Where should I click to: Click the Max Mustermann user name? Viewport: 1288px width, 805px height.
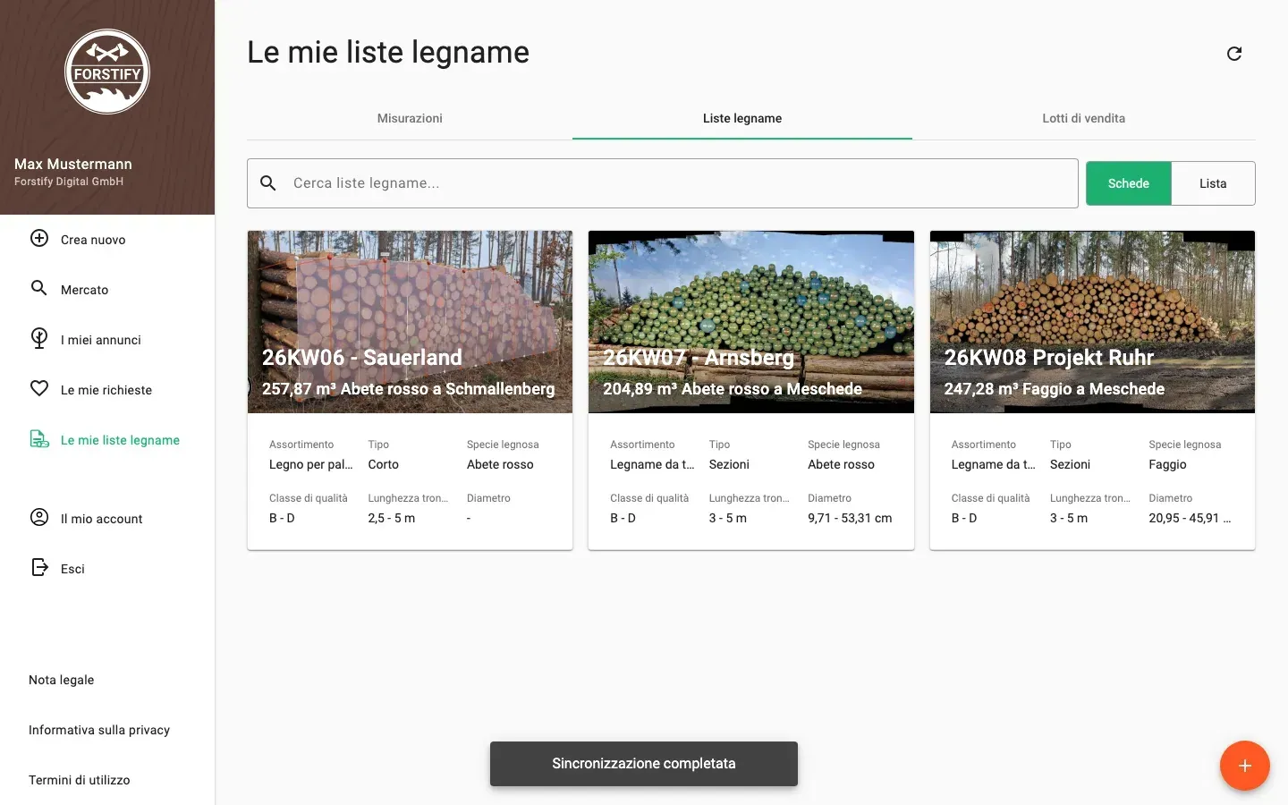pyautogui.click(x=73, y=164)
